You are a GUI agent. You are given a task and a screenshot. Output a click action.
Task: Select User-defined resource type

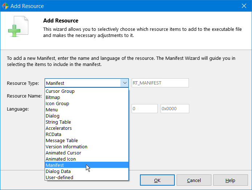(x=87, y=177)
